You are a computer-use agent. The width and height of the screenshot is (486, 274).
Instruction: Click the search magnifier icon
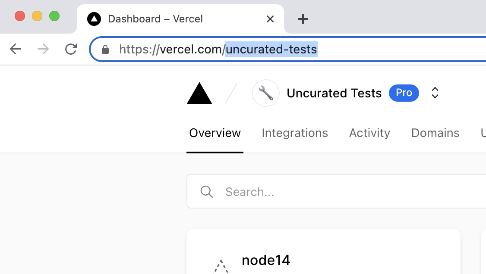[x=207, y=192]
